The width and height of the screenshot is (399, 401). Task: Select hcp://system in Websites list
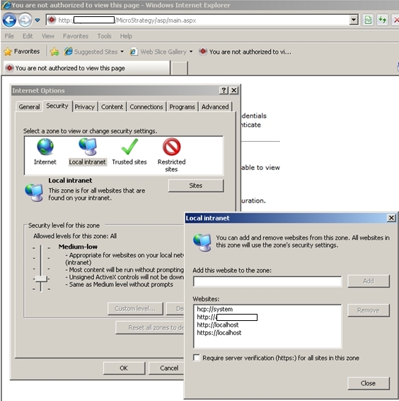click(x=215, y=309)
